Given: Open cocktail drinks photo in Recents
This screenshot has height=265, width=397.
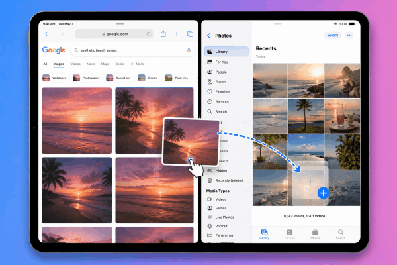Looking at the screenshot, I should coord(342,116).
